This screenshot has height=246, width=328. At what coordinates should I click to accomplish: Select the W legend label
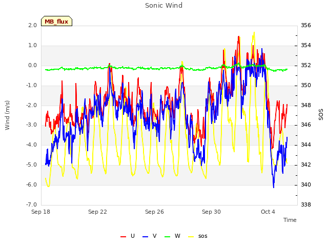click(x=177, y=236)
